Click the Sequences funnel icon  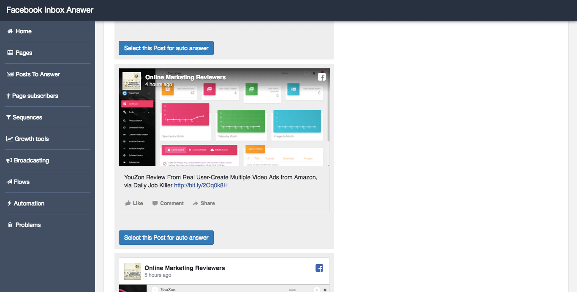[x=8, y=117]
